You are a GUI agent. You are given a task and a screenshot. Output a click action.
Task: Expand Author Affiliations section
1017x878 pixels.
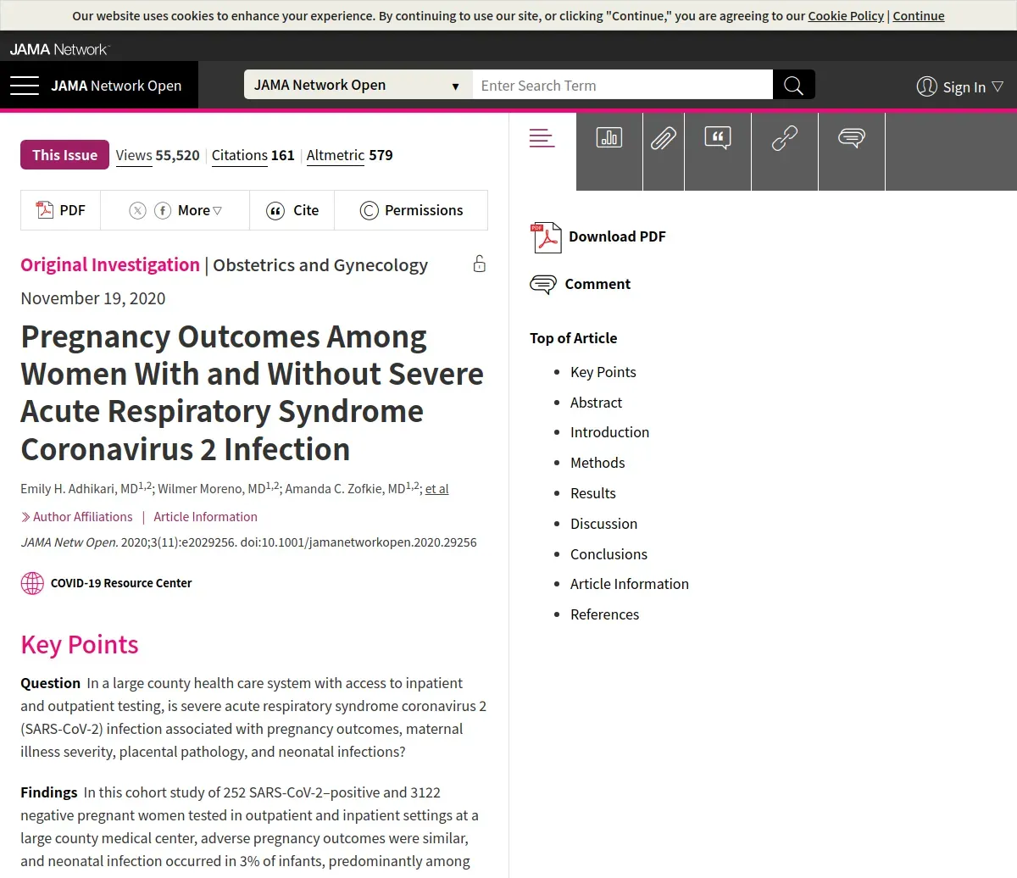[77, 517]
